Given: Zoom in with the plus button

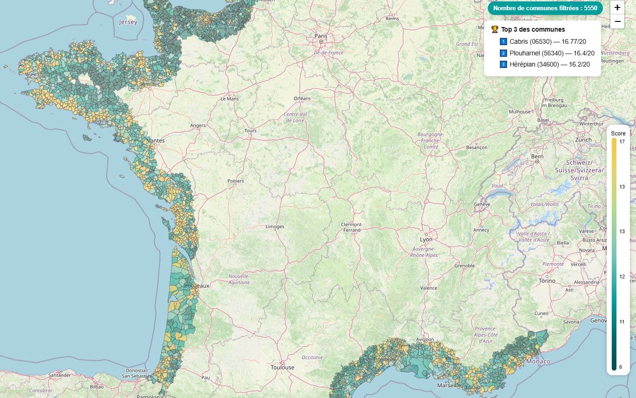Looking at the screenshot, I should (617, 7).
